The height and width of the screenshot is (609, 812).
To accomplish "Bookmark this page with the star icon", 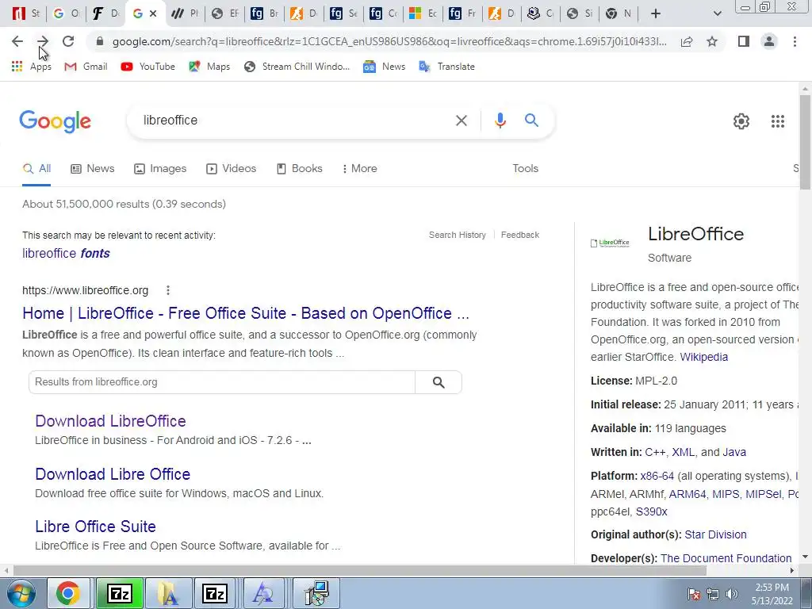I will coord(712,41).
